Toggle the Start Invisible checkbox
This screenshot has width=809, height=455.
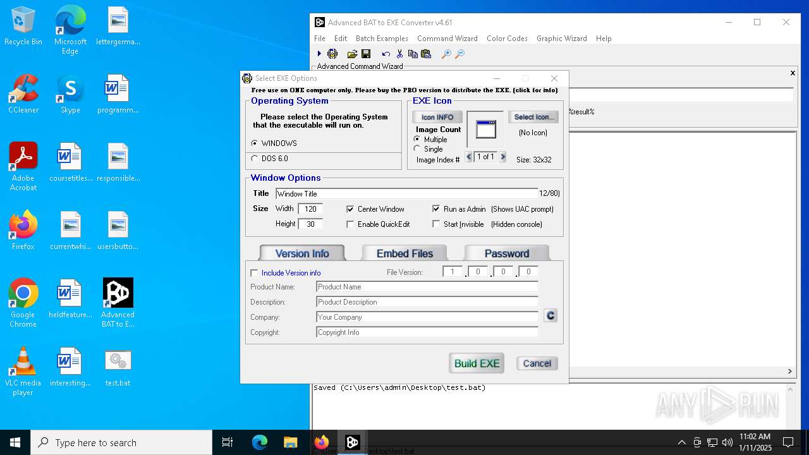(x=436, y=224)
